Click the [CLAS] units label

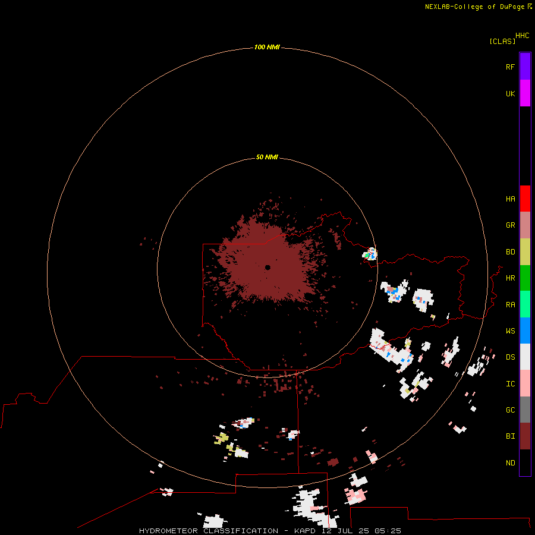(502, 41)
